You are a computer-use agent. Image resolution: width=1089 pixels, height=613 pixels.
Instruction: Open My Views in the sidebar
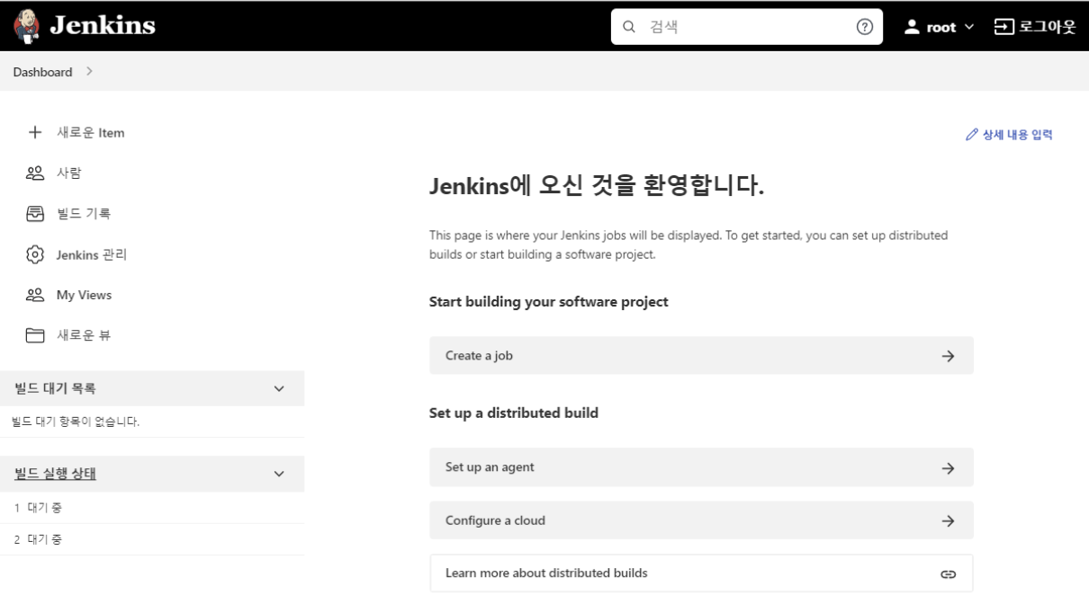pos(85,295)
